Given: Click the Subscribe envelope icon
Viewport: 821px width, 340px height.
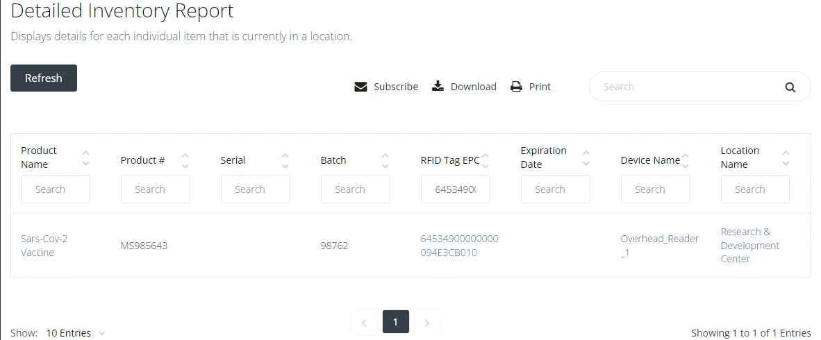Looking at the screenshot, I should coord(360,87).
